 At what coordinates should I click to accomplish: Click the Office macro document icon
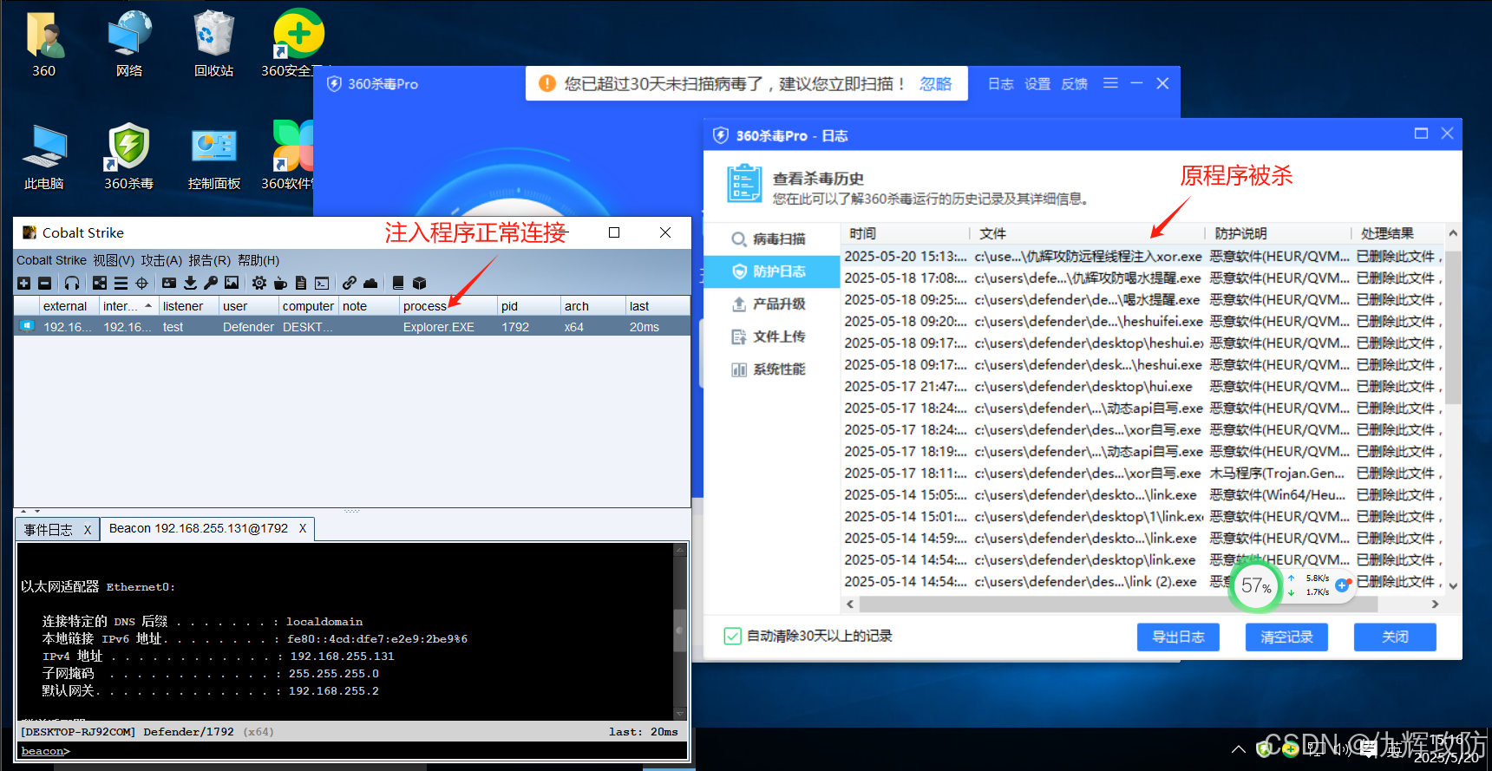point(301,283)
